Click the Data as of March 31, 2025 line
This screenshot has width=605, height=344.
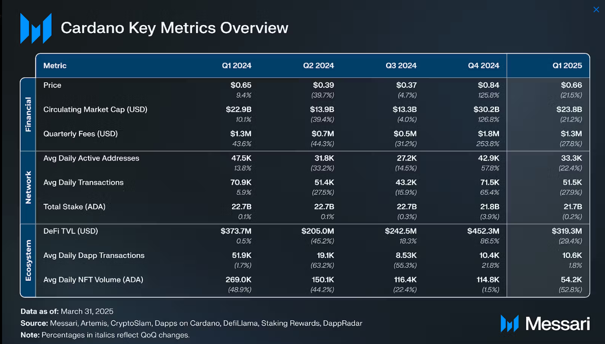[x=67, y=311]
